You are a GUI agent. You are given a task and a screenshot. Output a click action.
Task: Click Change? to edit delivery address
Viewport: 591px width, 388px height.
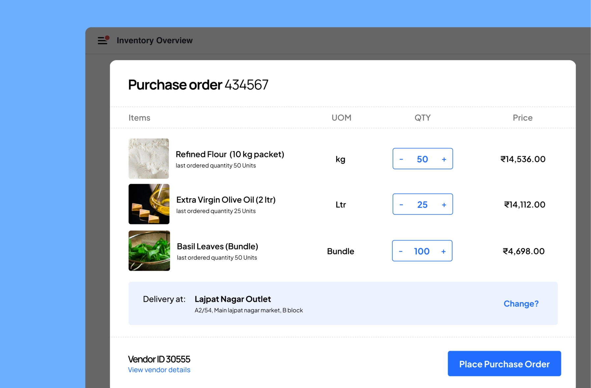[x=521, y=304]
